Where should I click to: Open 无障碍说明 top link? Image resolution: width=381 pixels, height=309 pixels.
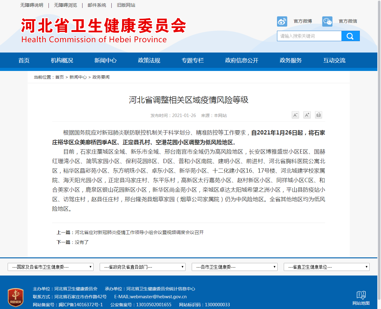[x=32, y=5]
